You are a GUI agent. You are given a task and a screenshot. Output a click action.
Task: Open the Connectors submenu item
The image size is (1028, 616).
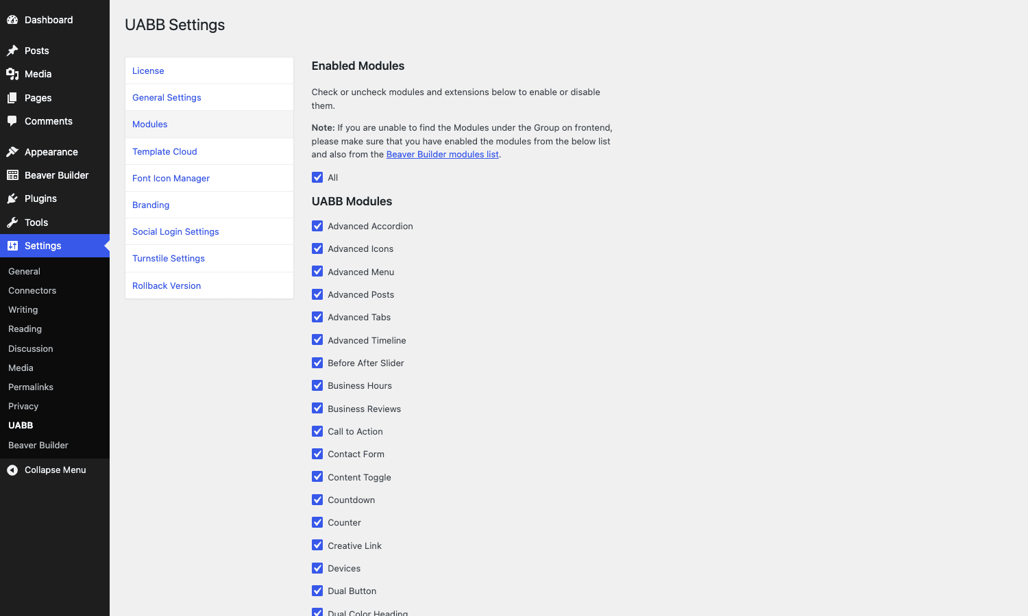click(x=55, y=290)
